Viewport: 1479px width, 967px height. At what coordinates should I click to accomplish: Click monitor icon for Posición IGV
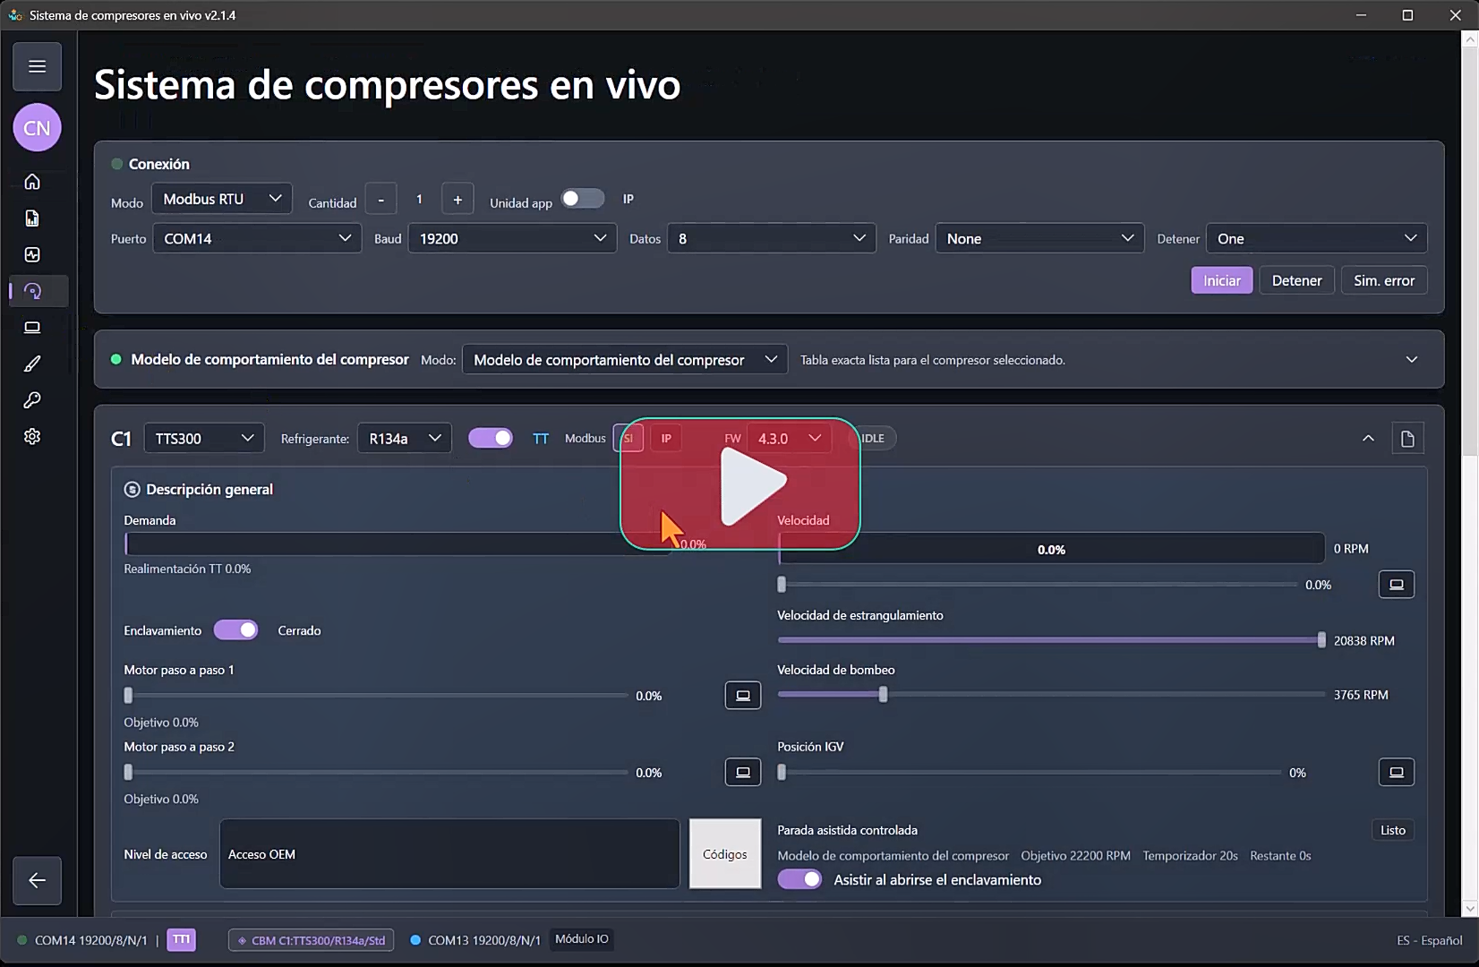pyautogui.click(x=1396, y=772)
